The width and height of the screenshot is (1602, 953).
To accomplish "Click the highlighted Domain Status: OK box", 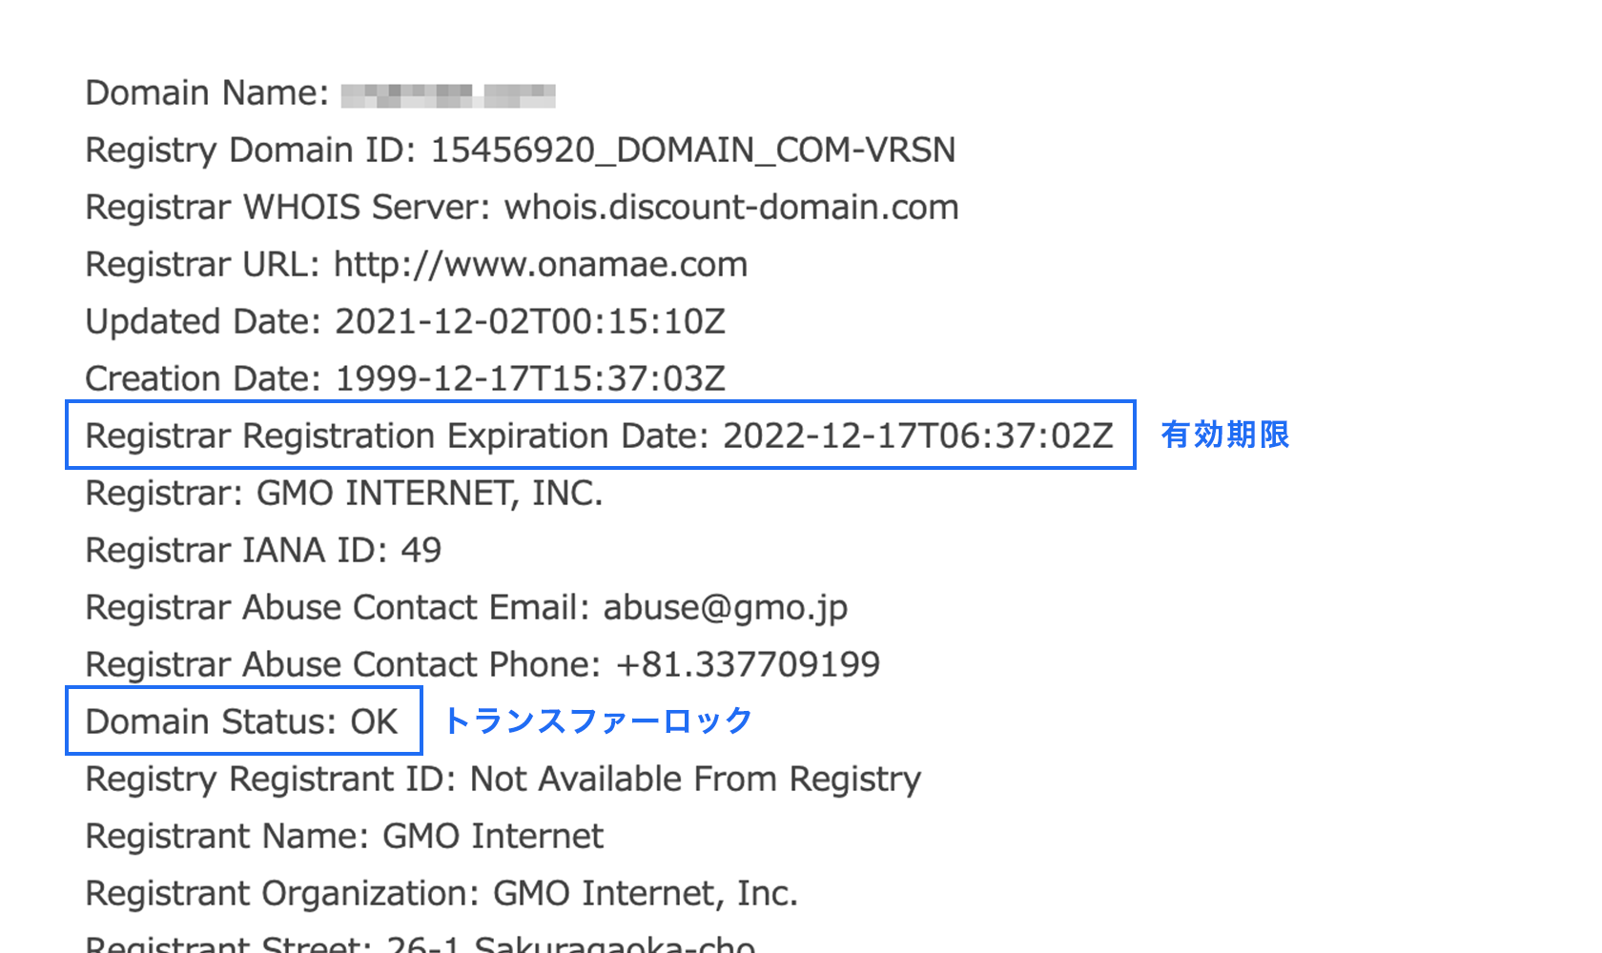I will click(244, 720).
